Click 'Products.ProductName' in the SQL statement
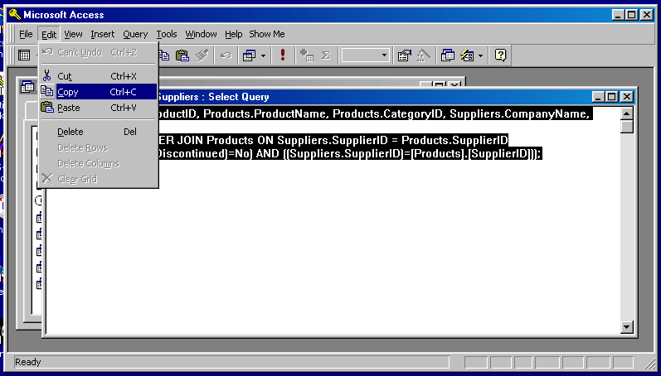 coord(264,113)
